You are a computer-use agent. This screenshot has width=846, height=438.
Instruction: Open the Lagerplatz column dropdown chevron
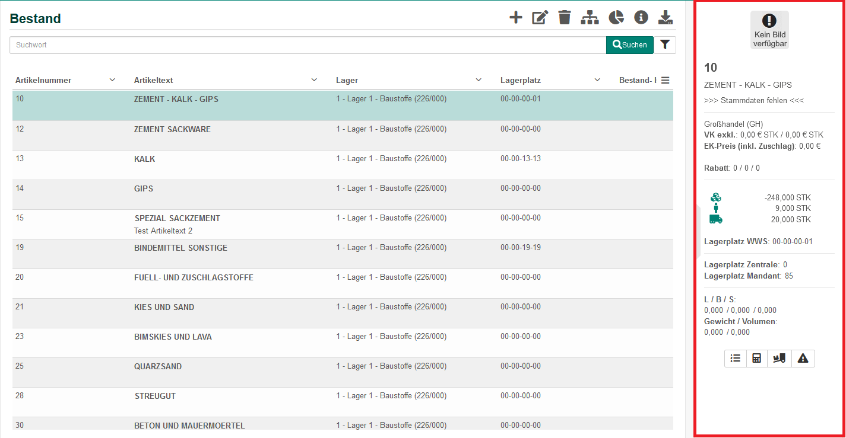[x=597, y=80]
